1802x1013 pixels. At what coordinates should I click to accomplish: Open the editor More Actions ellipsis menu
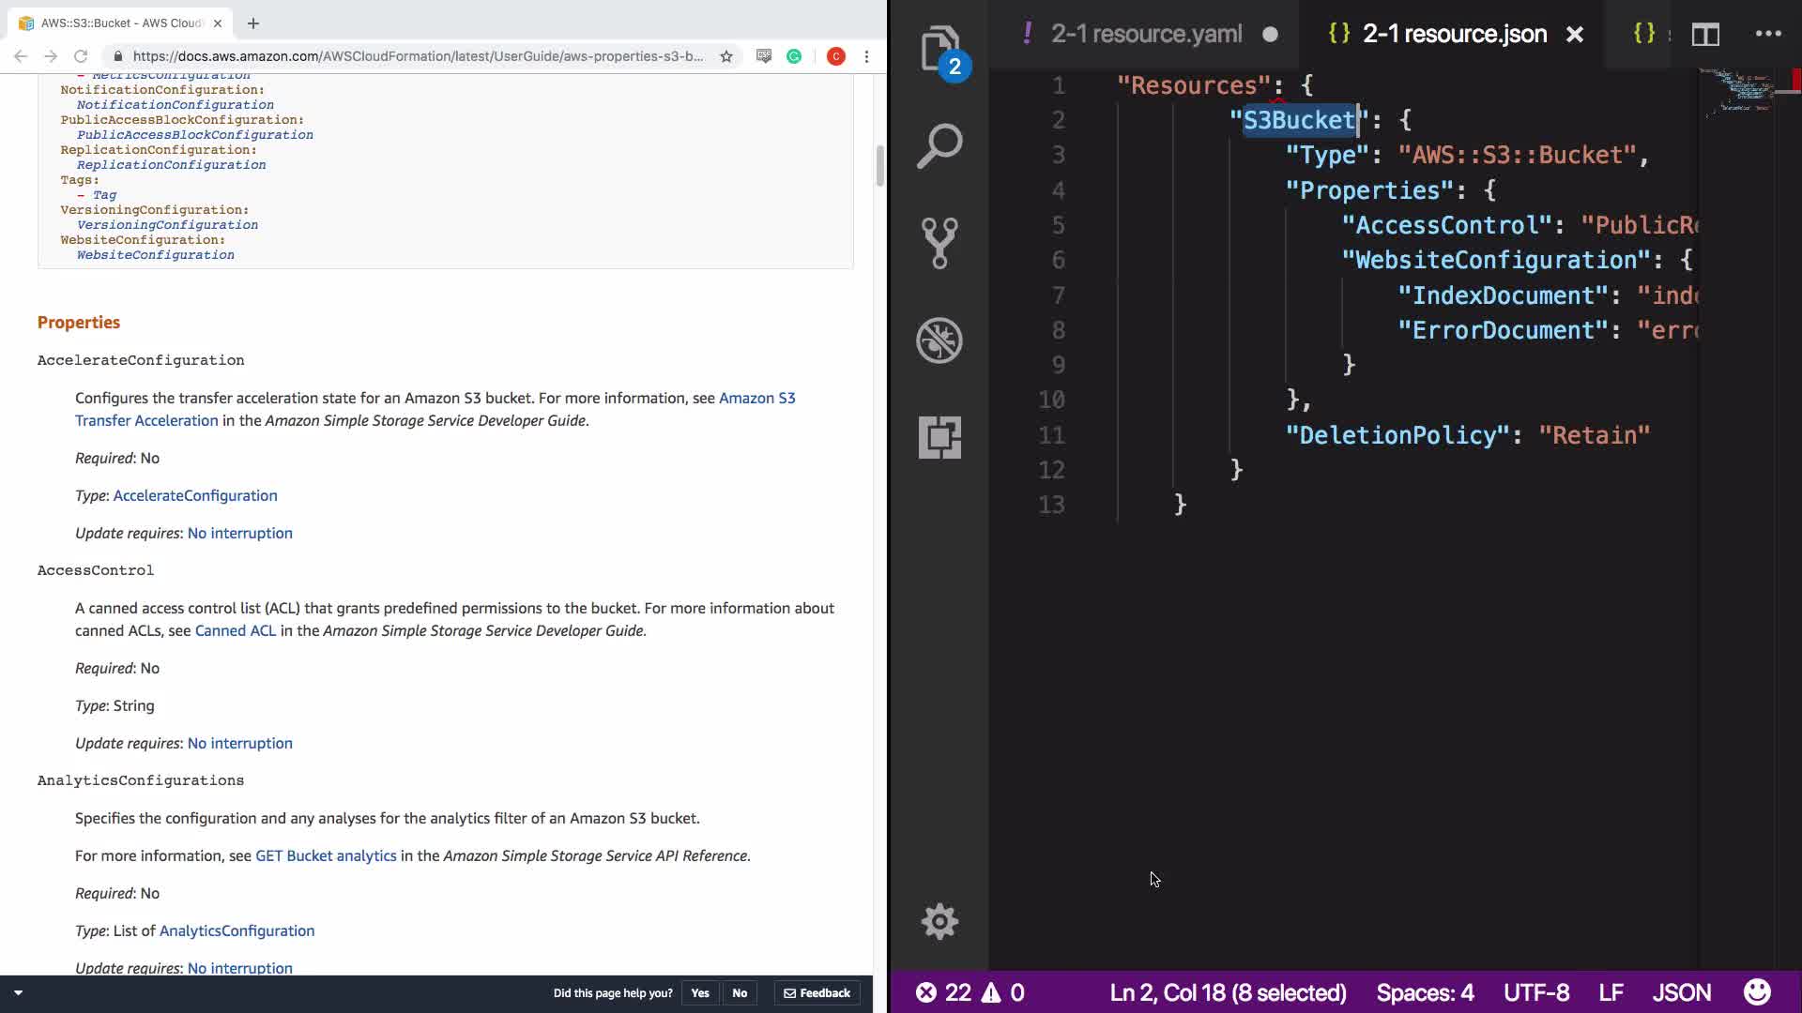pos(1768,34)
